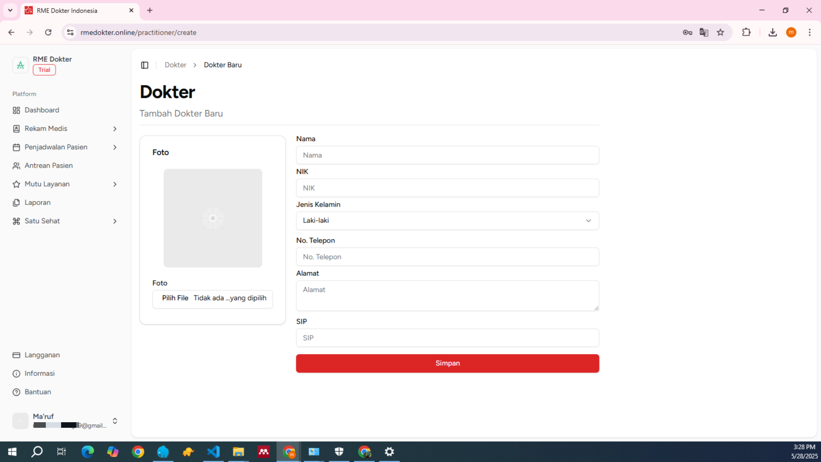Viewport: 821px width, 462px height.
Task: Toggle the sidebar panel icon
Action: (145, 65)
